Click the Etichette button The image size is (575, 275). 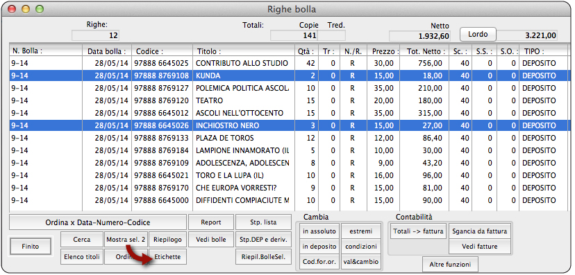[167, 257]
